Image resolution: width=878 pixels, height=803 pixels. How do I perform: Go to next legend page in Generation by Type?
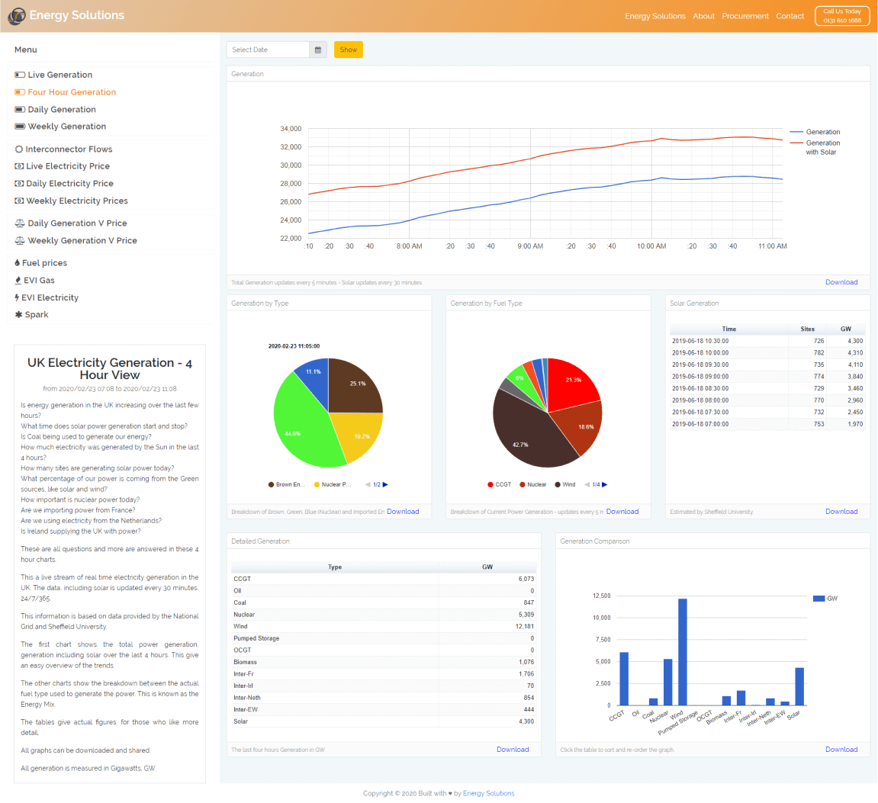[385, 485]
